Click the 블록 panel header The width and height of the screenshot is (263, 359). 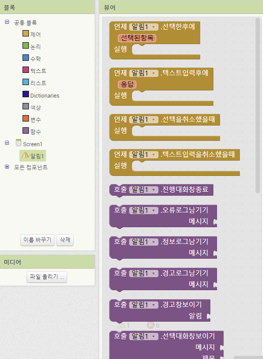47,7
